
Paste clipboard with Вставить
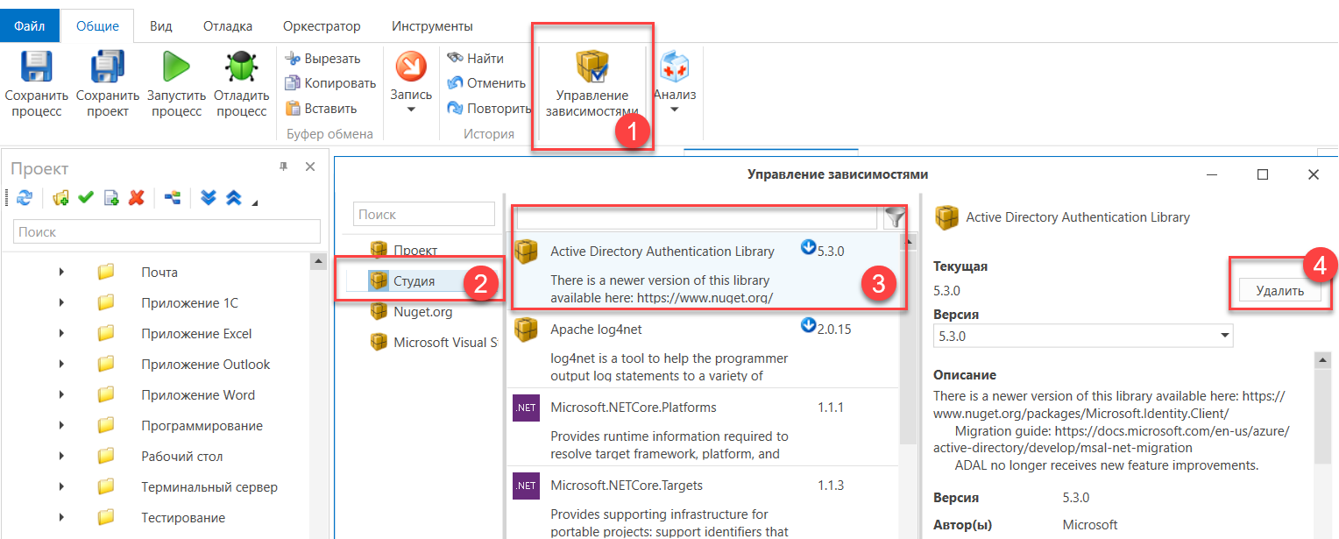(x=321, y=109)
